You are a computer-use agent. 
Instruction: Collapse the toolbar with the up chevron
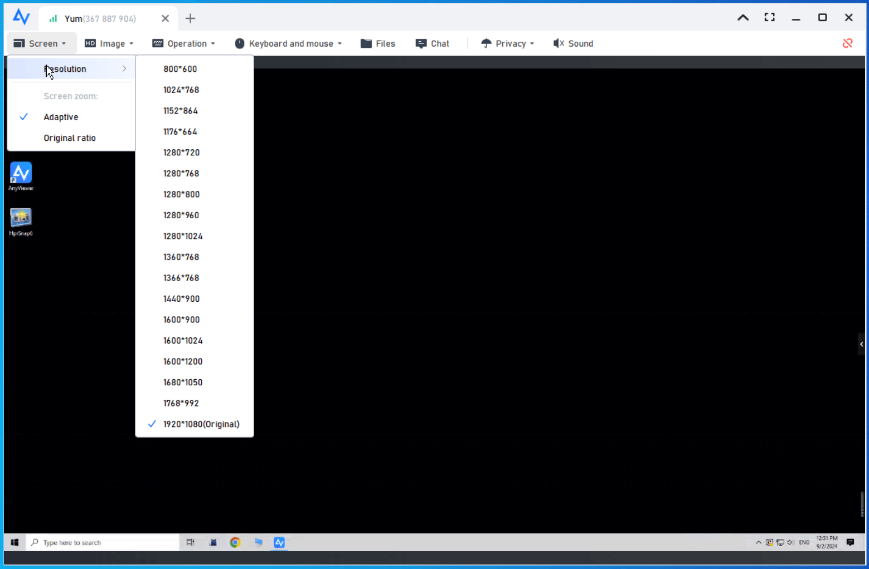(743, 18)
